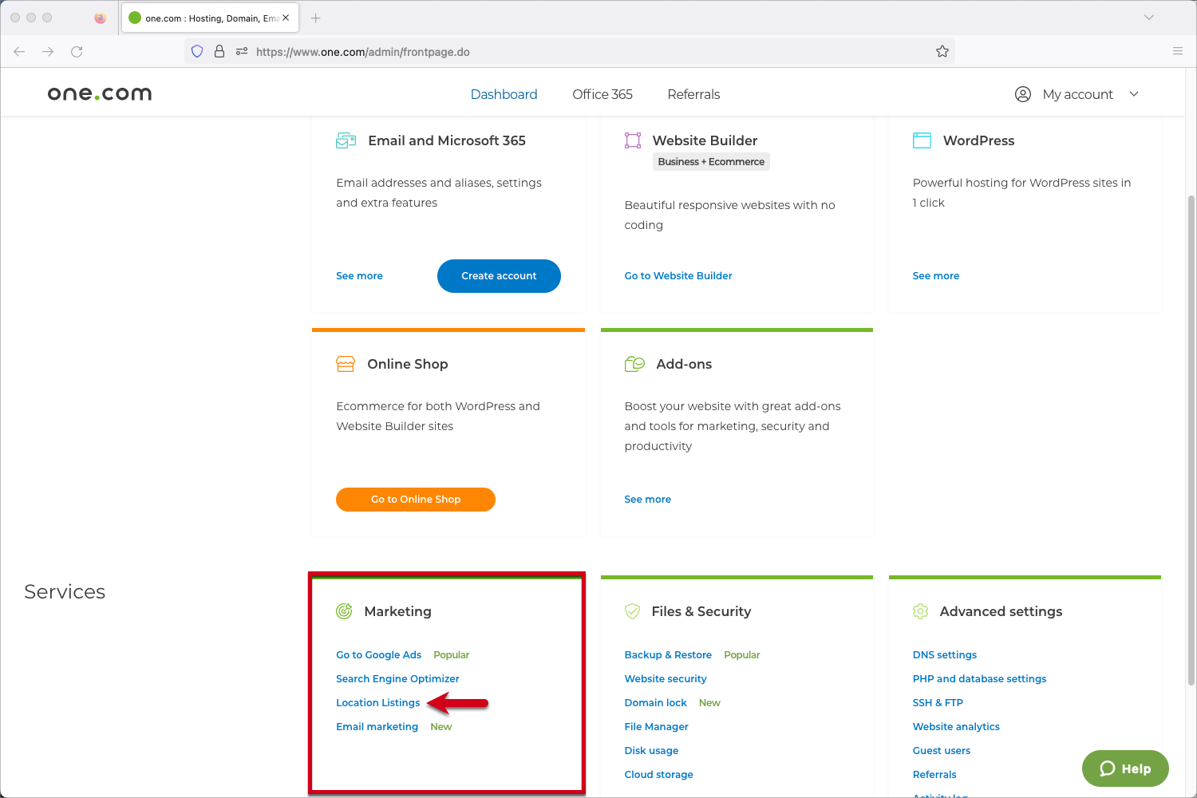Viewport: 1197px width, 798px height.
Task: Click the Email and Microsoft 365 envelope icon
Action: pos(346,140)
